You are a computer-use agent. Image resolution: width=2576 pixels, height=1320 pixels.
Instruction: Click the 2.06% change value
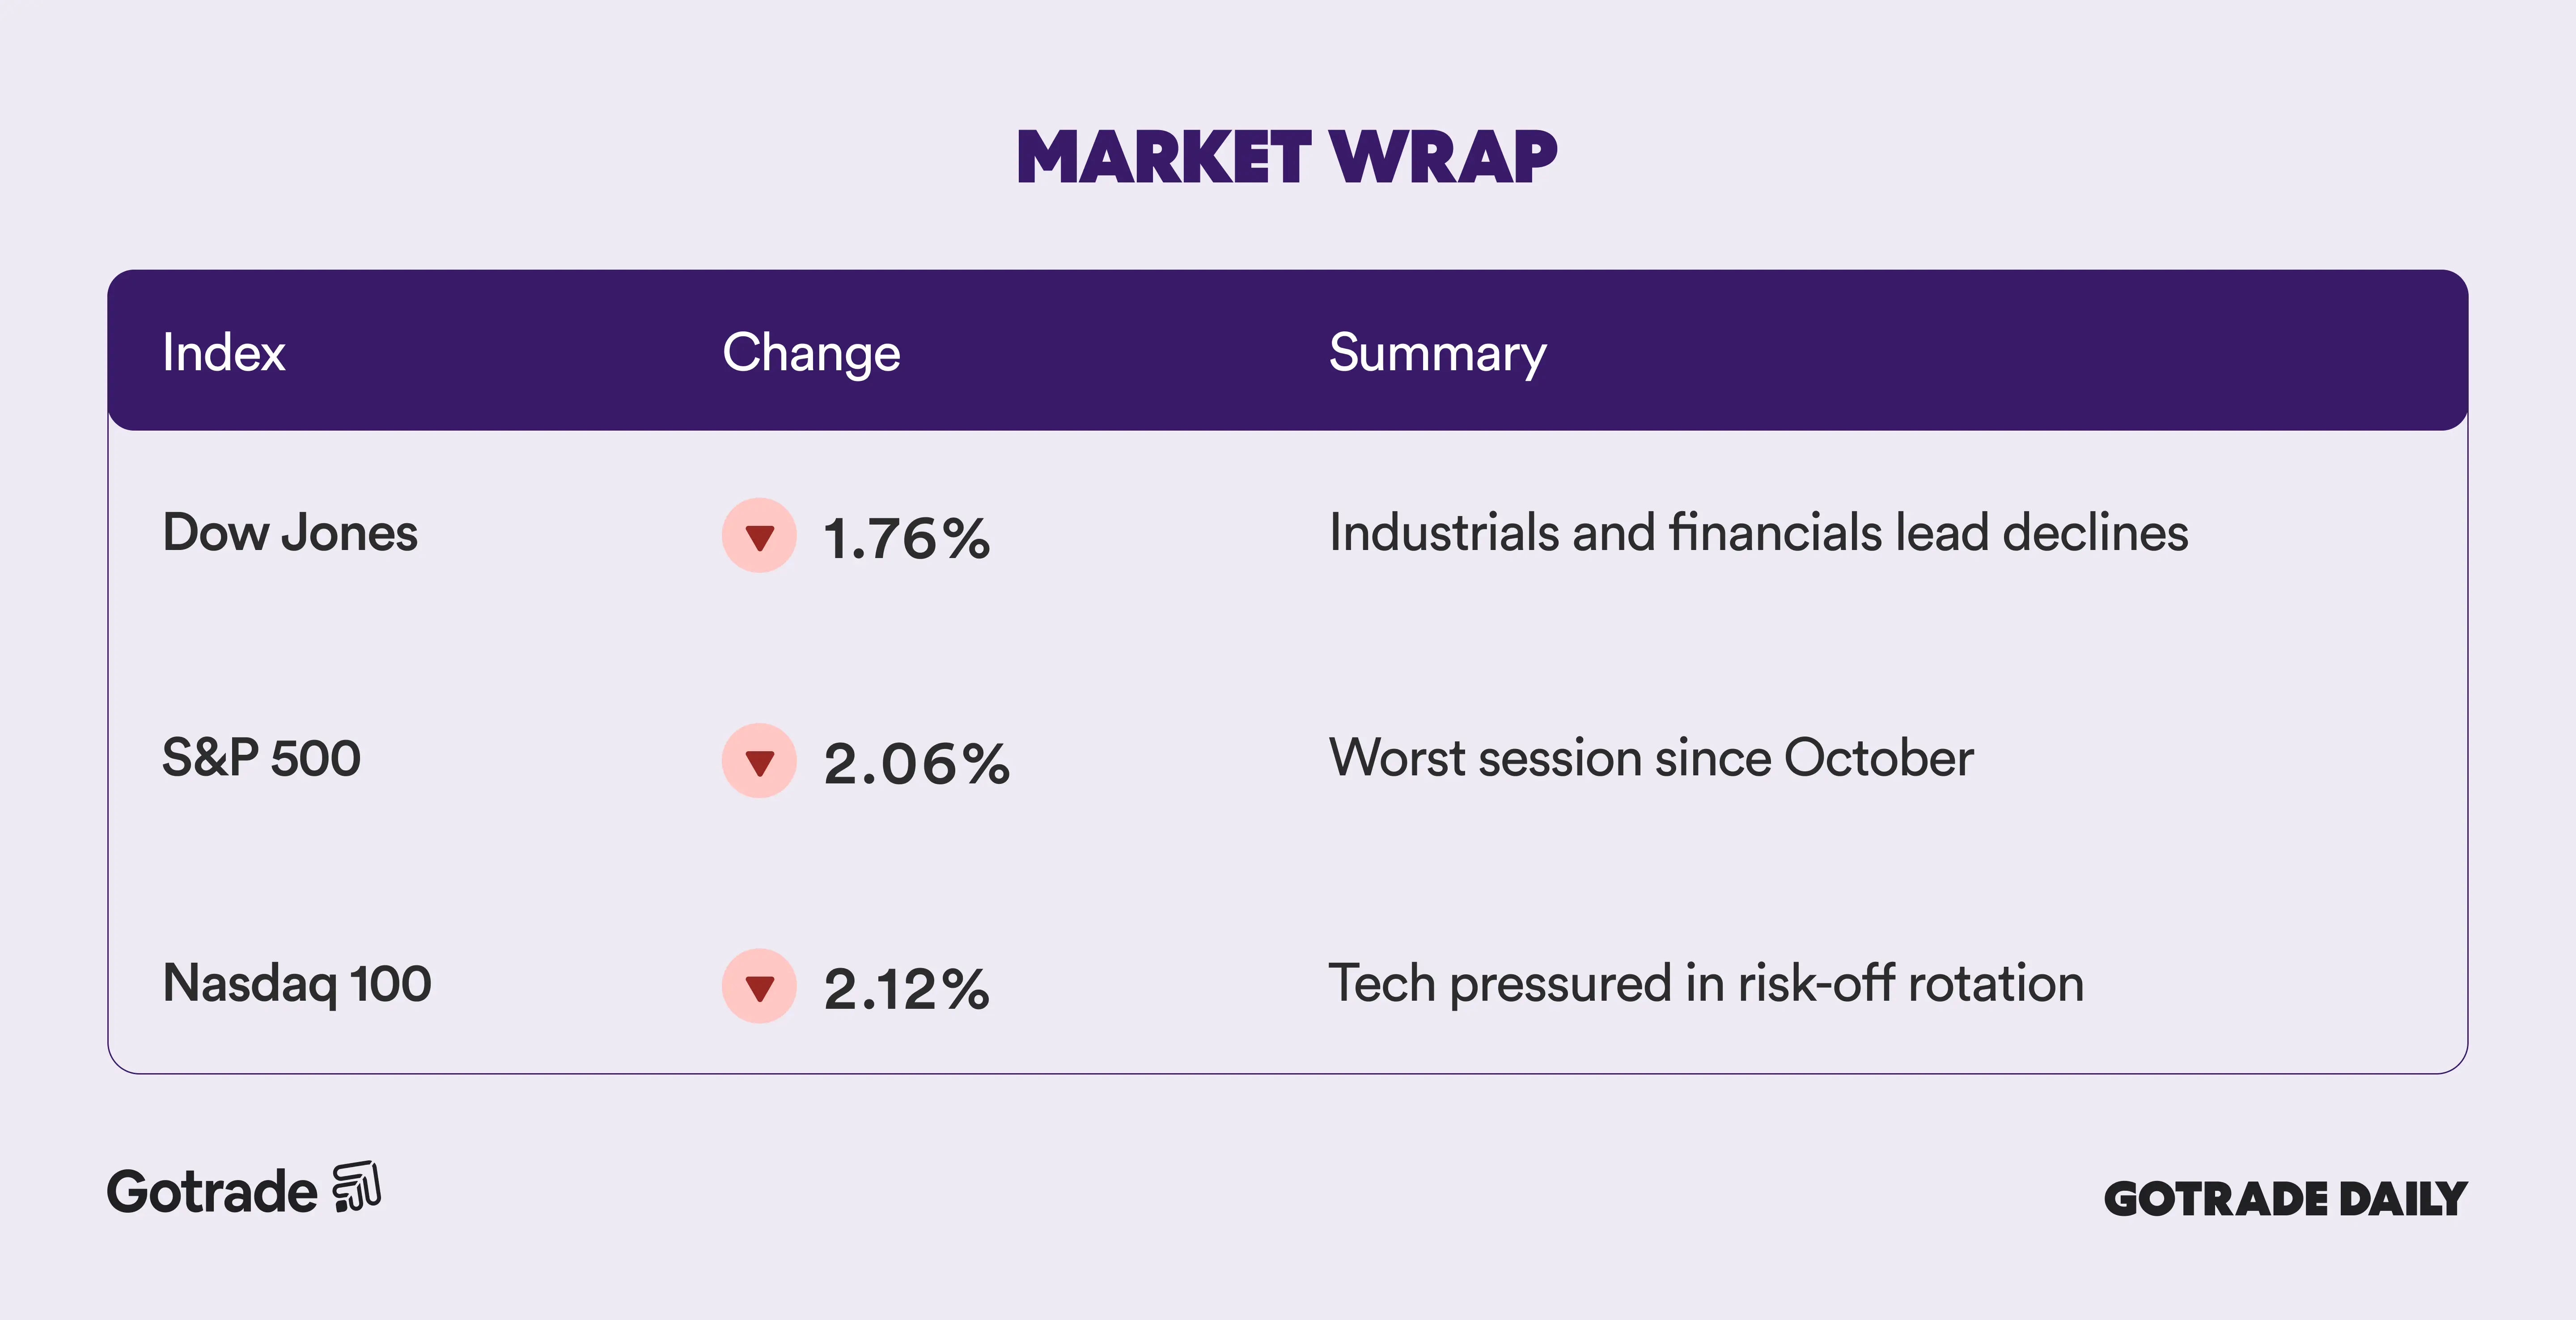916,764
